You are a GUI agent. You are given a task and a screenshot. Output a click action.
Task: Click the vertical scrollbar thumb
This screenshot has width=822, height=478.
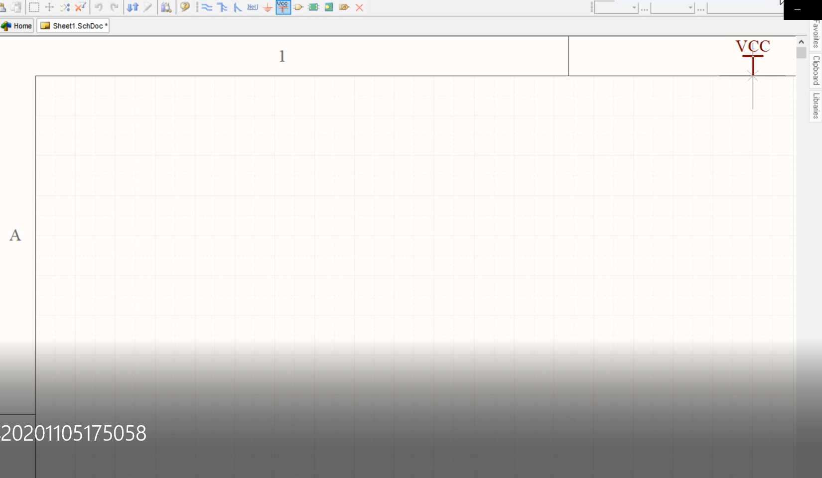pos(801,53)
